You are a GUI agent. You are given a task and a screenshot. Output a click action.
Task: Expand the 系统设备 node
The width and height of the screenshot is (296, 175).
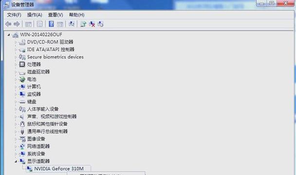[x=16, y=154]
